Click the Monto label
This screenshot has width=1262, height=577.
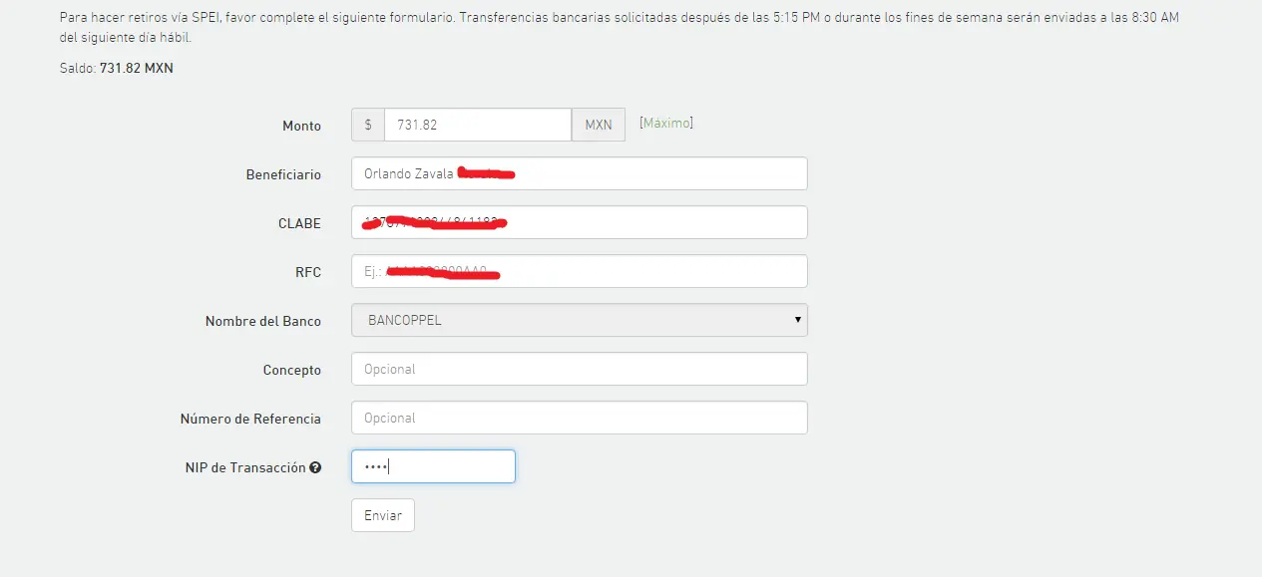coord(302,126)
